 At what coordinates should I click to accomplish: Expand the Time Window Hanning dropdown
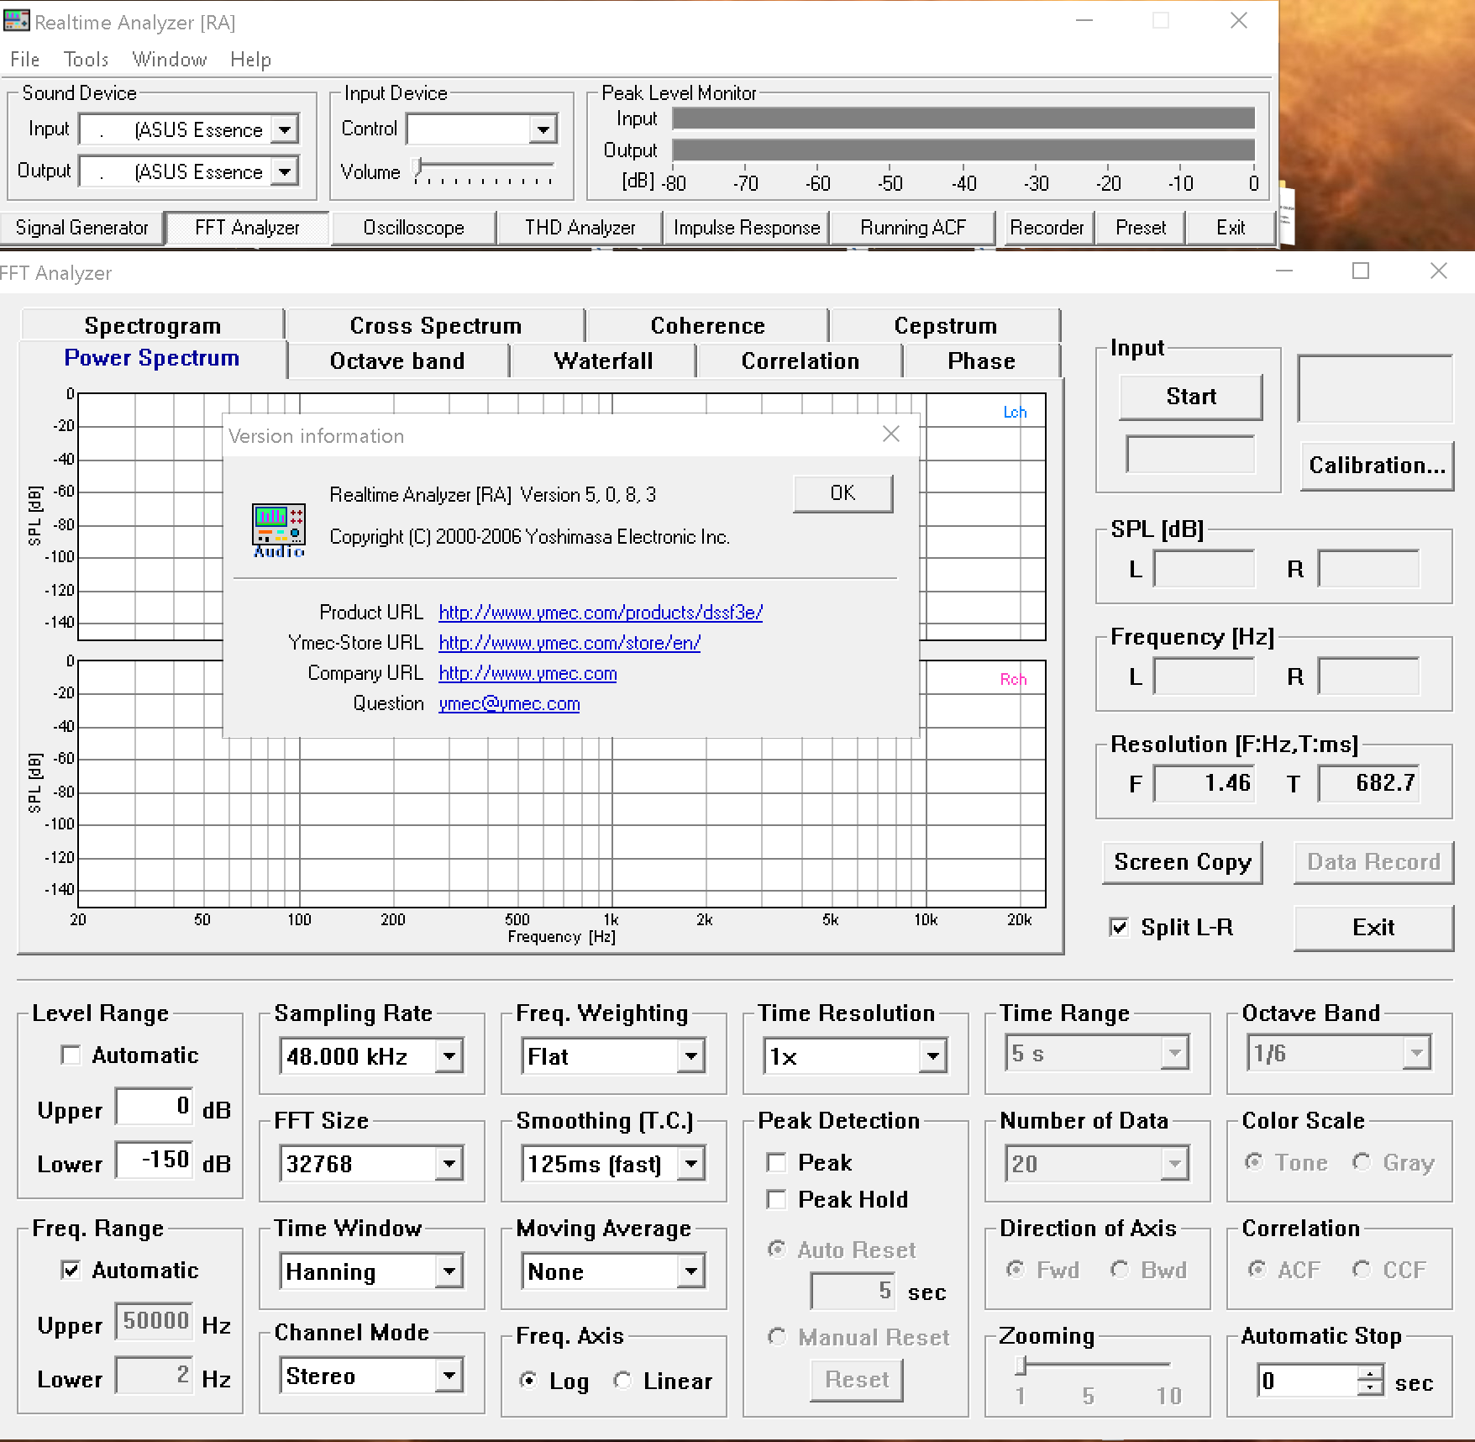(x=449, y=1271)
